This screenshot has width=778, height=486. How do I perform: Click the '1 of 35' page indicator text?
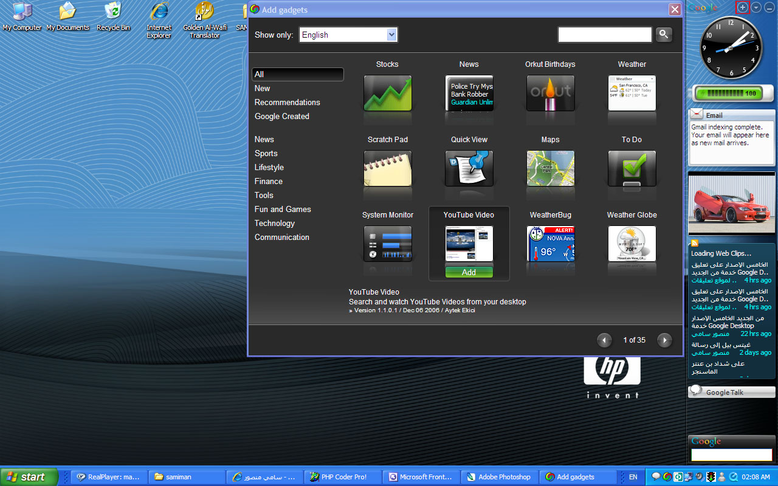tap(635, 340)
